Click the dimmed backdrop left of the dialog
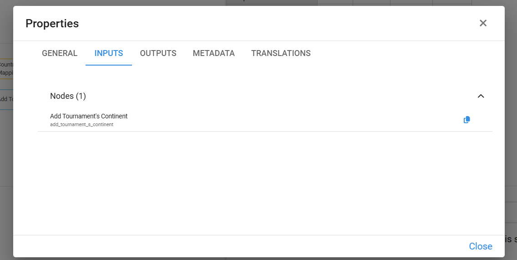517x260 pixels. click(x=6, y=159)
